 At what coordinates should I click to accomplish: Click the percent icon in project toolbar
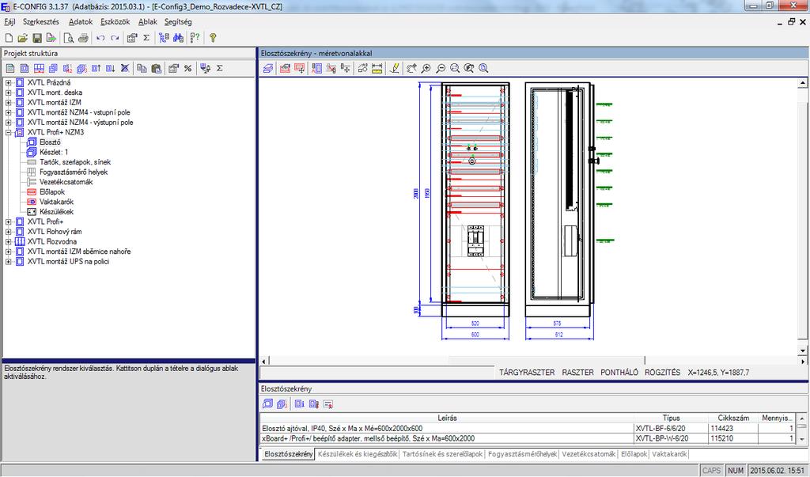click(187, 68)
